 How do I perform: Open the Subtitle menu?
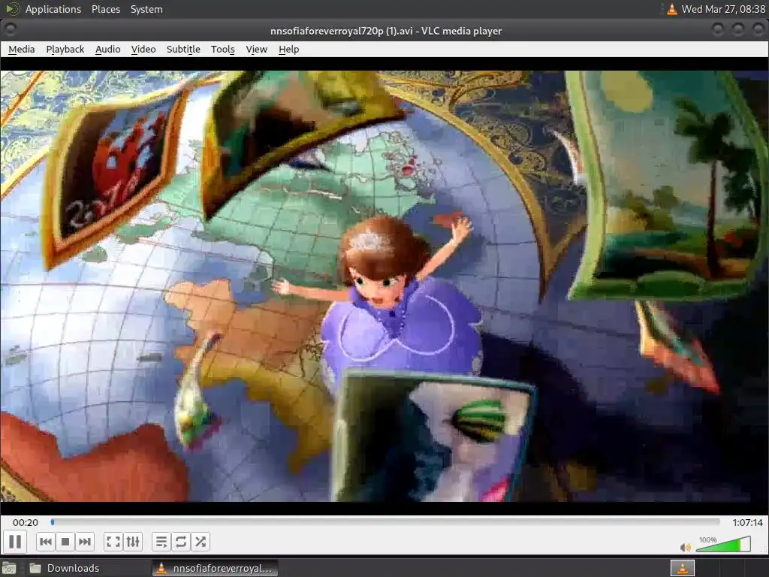point(183,49)
